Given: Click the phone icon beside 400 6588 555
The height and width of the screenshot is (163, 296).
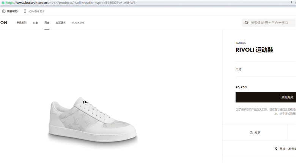Looking at the screenshot, I should tap(25, 11).
